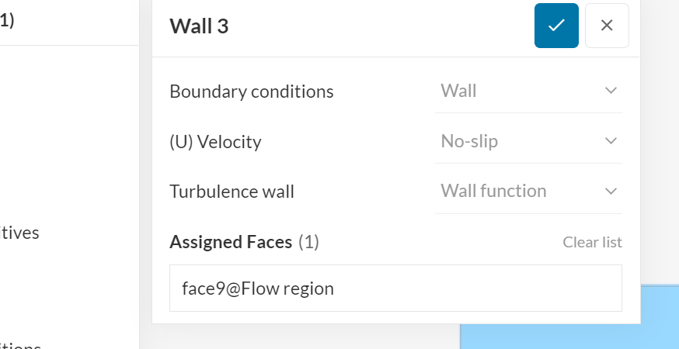Click chevron arrow beside Wall value

[x=611, y=91]
